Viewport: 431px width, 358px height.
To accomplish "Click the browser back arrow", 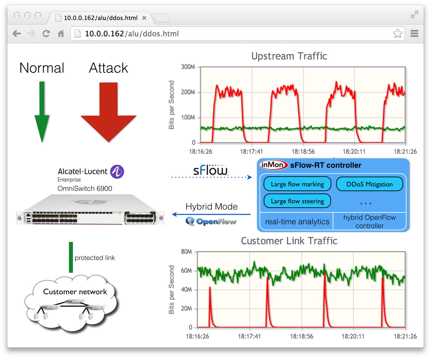I will tap(17, 33).
